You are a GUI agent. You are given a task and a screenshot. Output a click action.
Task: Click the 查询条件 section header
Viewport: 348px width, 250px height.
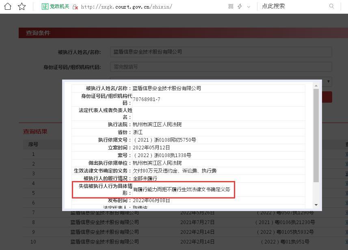point(38,33)
